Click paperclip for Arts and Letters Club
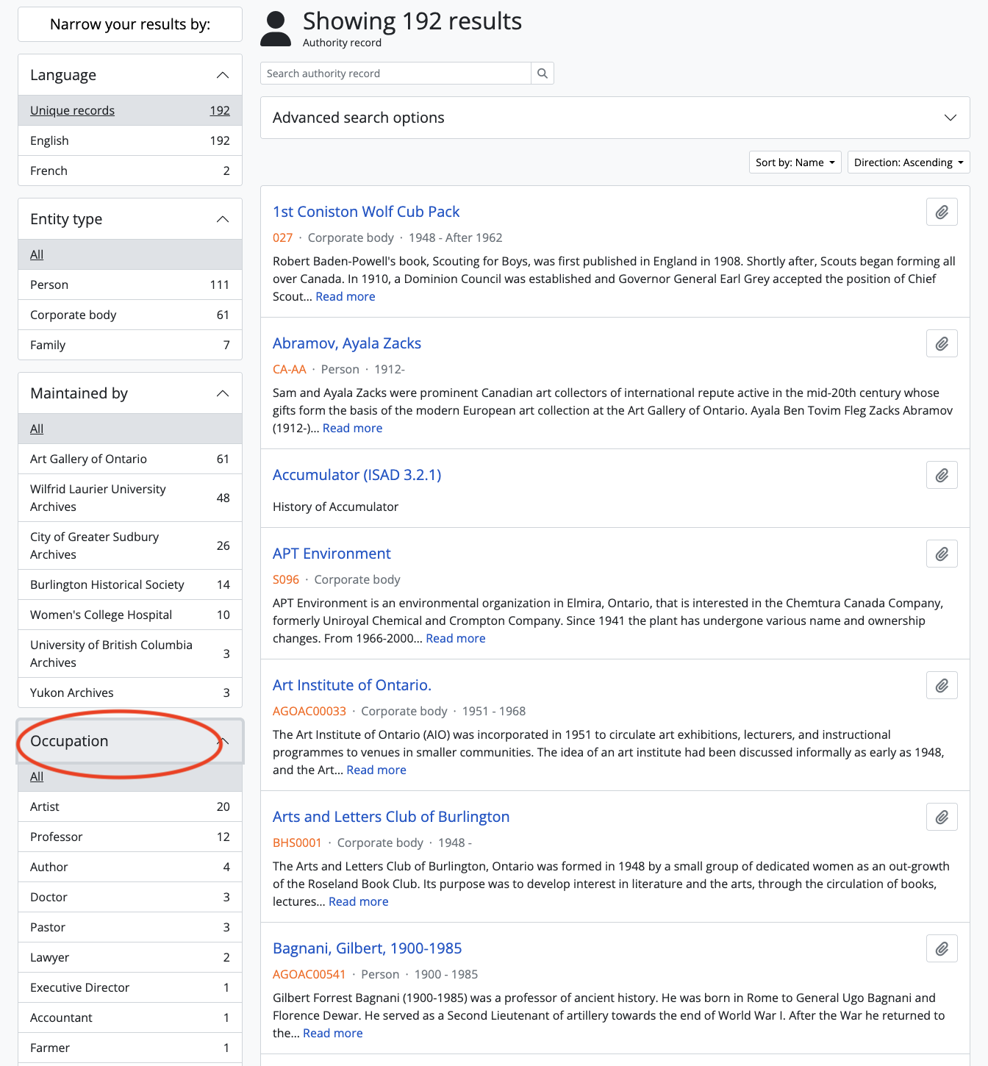The height and width of the screenshot is (1066, 988). tap(941, 818)
